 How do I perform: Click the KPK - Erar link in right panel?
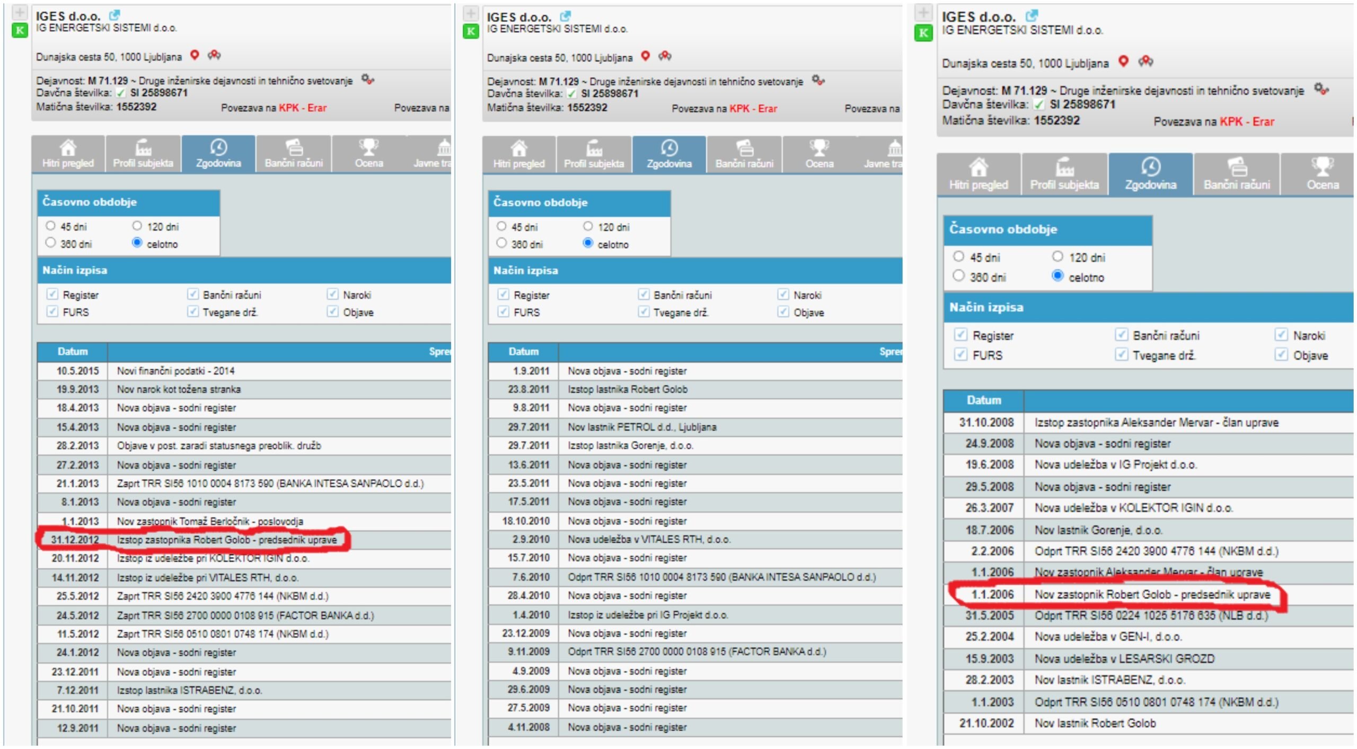click(1247, 122)
